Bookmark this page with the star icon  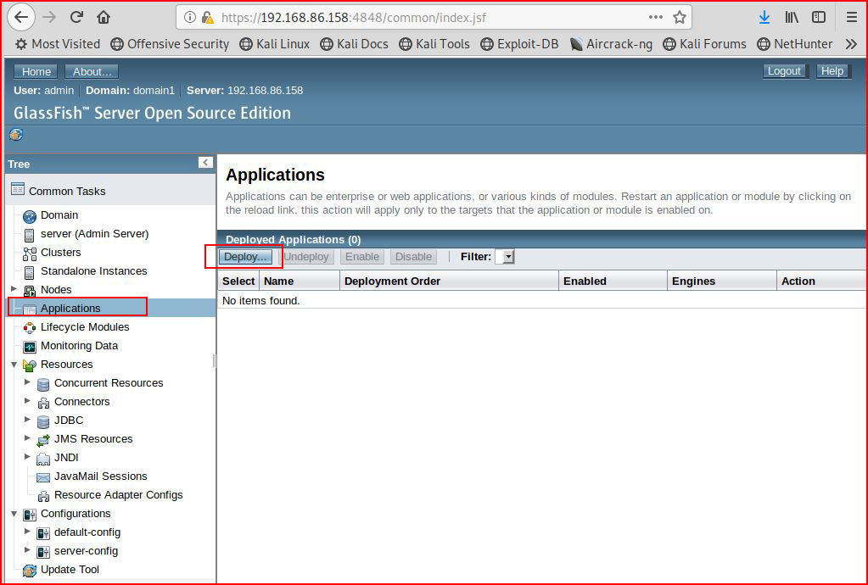pos(680,17)
